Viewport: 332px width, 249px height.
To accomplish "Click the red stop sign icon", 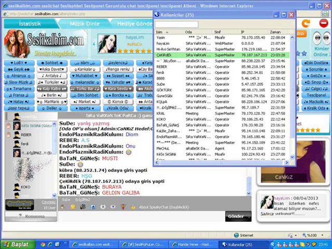I will 324,23.
